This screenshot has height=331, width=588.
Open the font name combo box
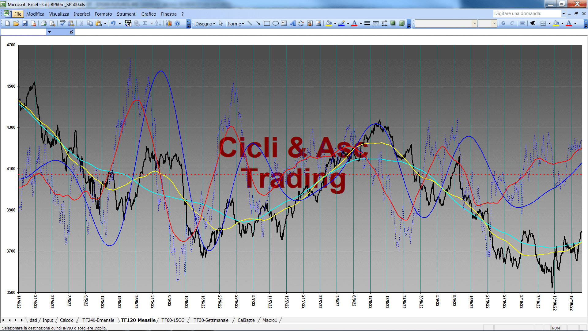(x=446, y=23)
